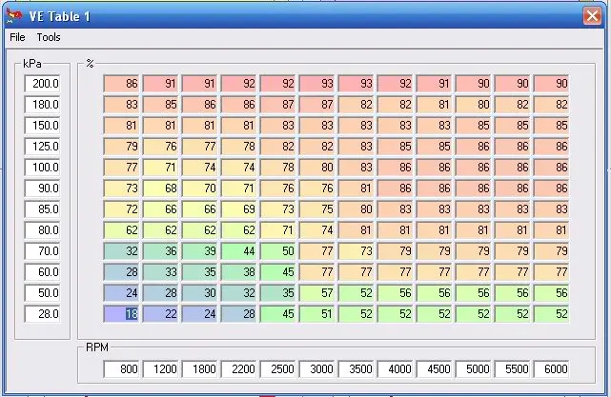Select the 100.0 kPa bin field
The width and height of the screenshot is (611, 397).
click(43, 168)
